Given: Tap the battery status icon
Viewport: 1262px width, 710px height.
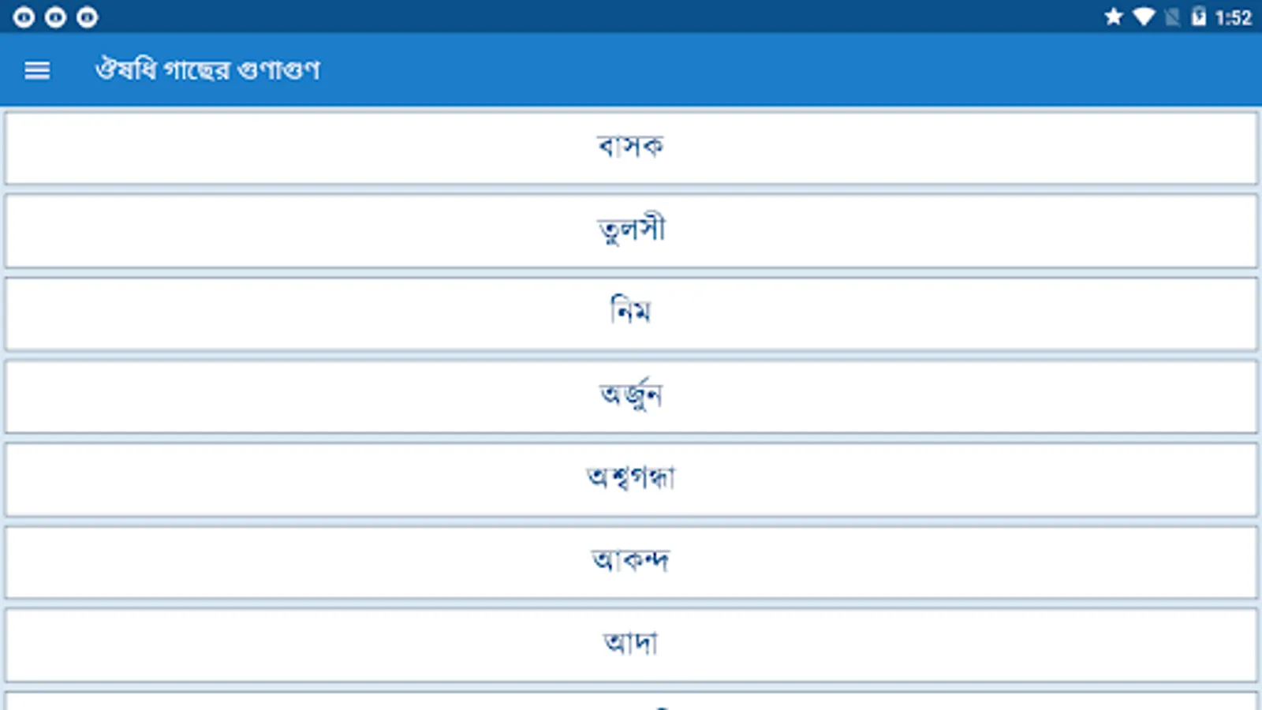Looking at the screenshot, I should [x=1198, y=17].
